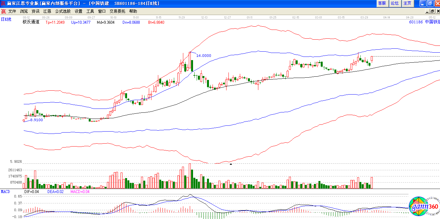
Task: Click the DIF=0.04 value
Action: [x=32, y=192]
